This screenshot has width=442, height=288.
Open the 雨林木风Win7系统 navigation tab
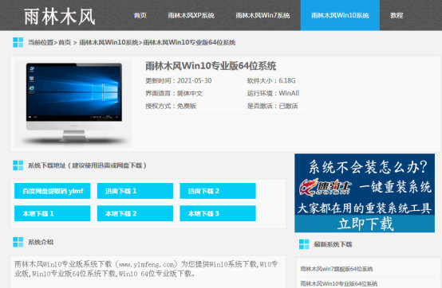262,15
